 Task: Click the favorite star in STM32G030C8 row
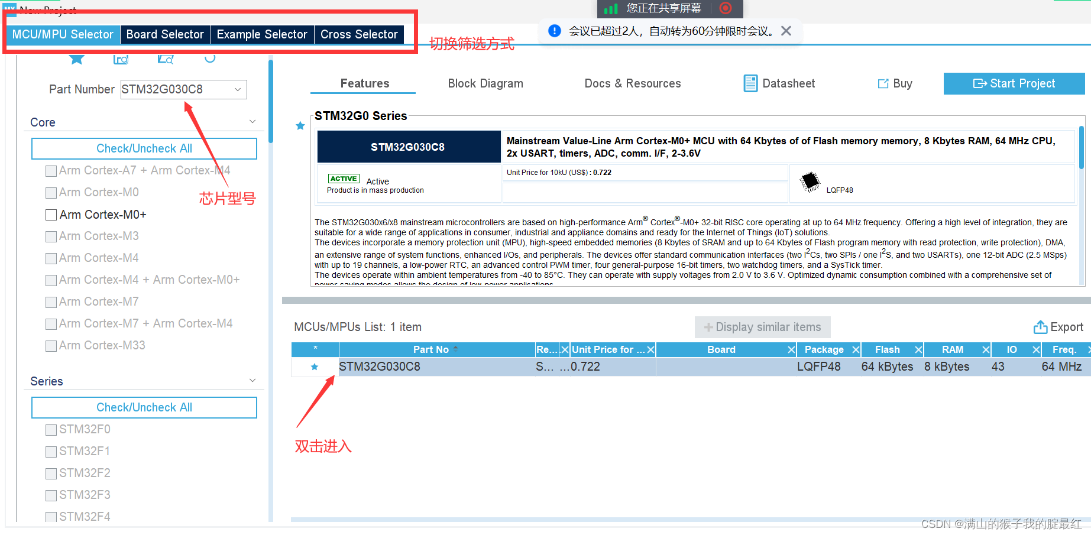315,367
